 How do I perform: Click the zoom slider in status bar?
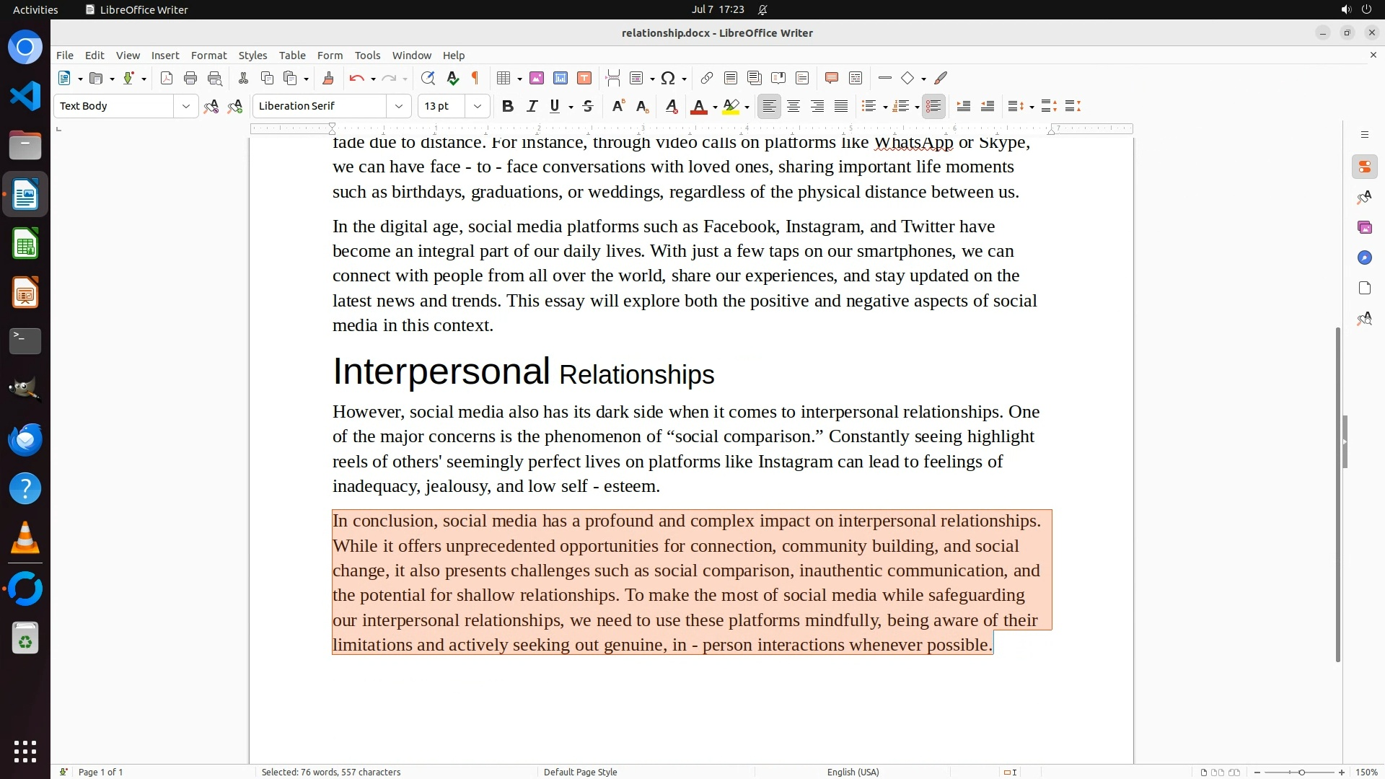tap(1301, 772)
